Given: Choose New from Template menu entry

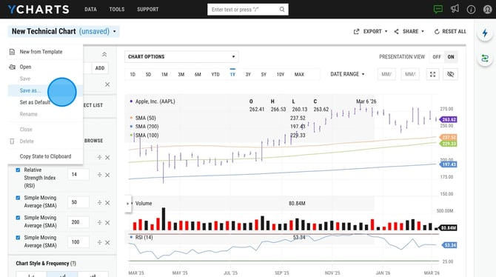Looking at the screenshot, I should click(41, 52).
